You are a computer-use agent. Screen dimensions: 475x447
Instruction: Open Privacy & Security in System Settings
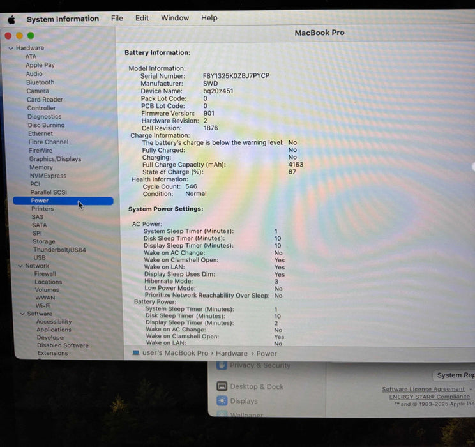coord(260,365)
